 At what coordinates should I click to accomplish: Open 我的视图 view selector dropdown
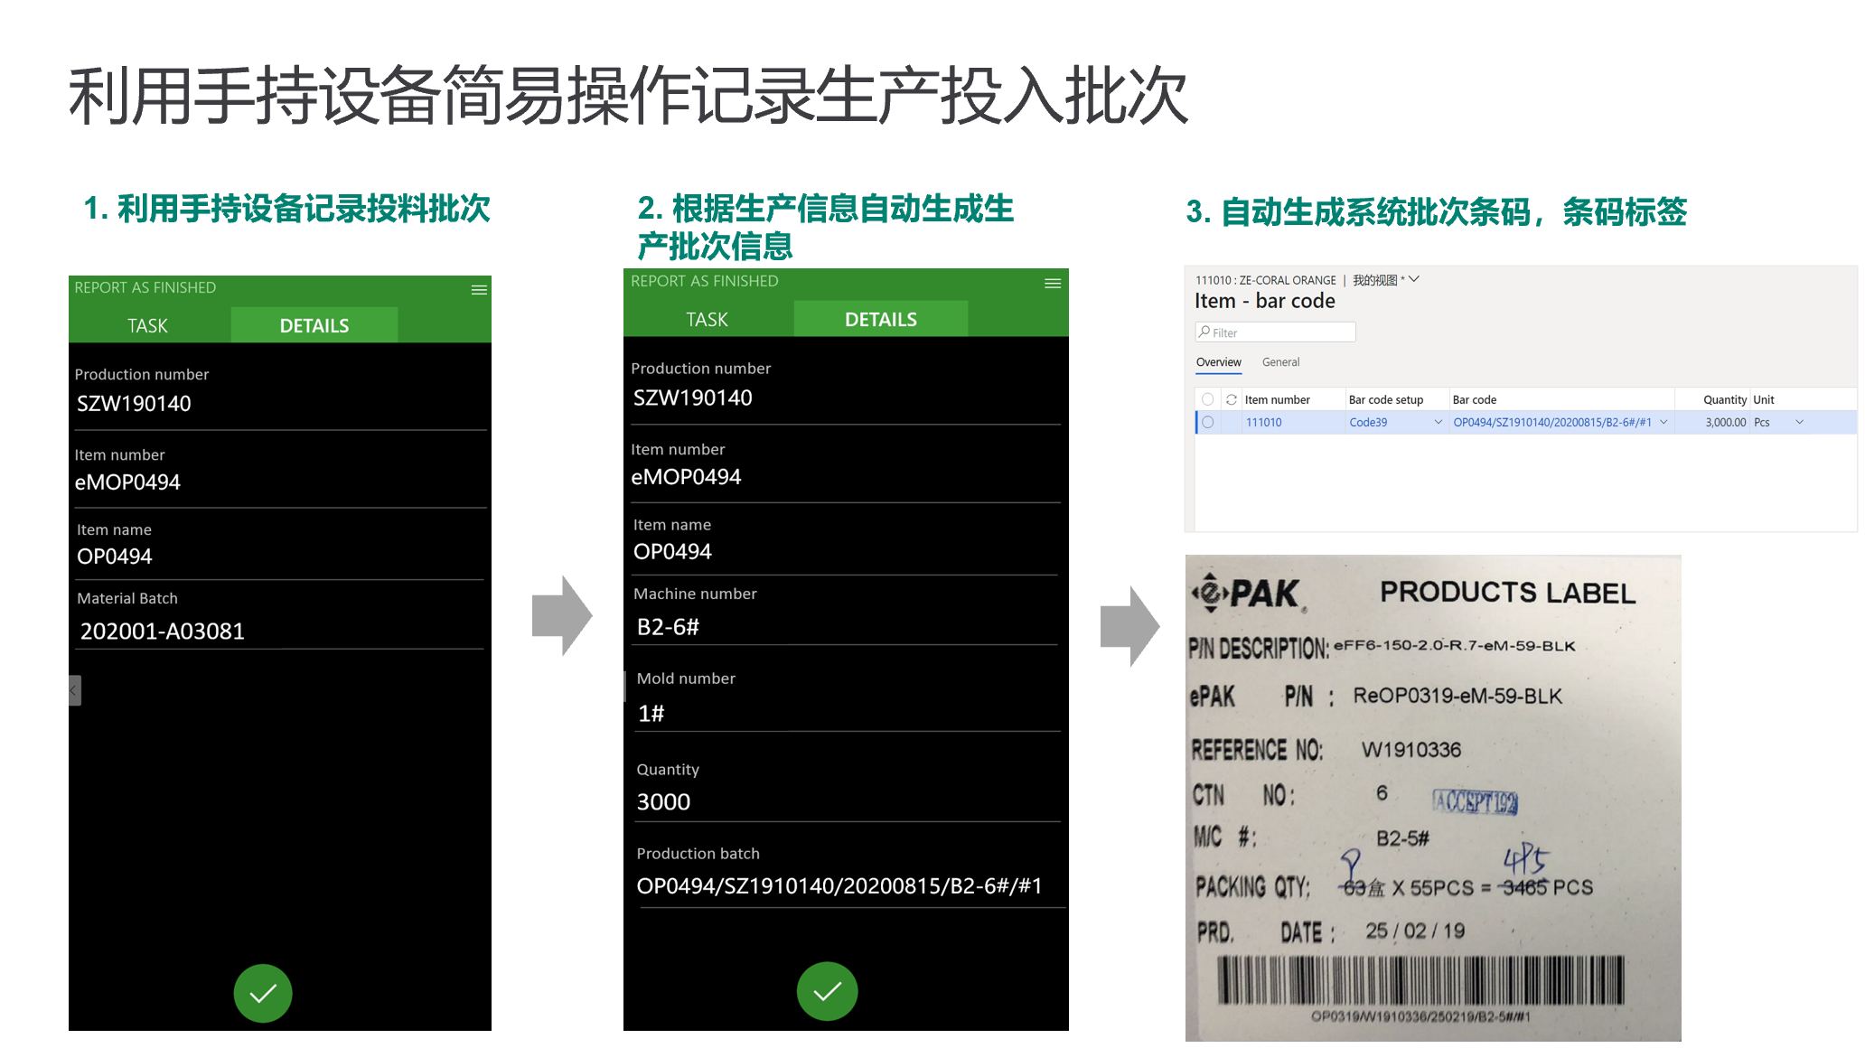[x=1386, y=280]
